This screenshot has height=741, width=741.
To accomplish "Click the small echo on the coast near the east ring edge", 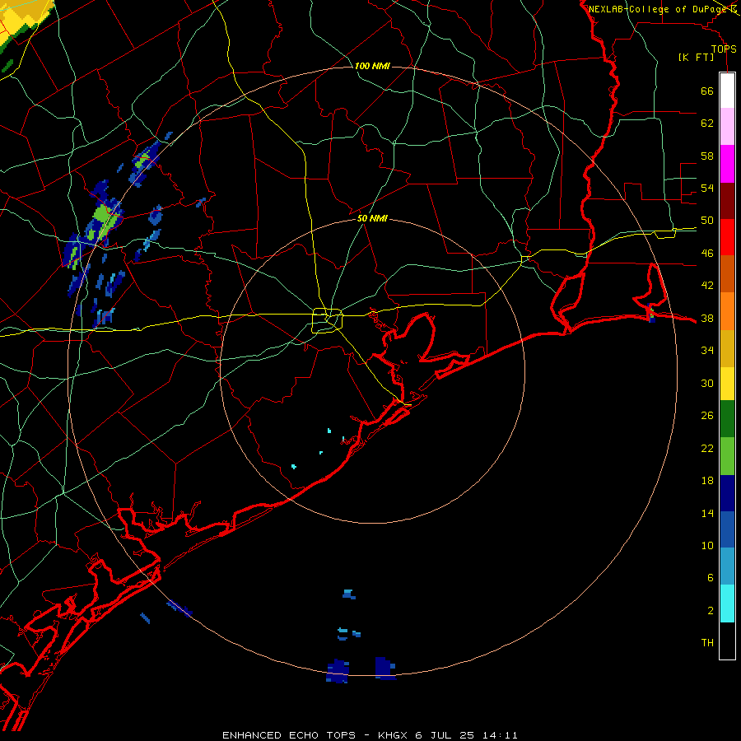I will pos(652,315).
